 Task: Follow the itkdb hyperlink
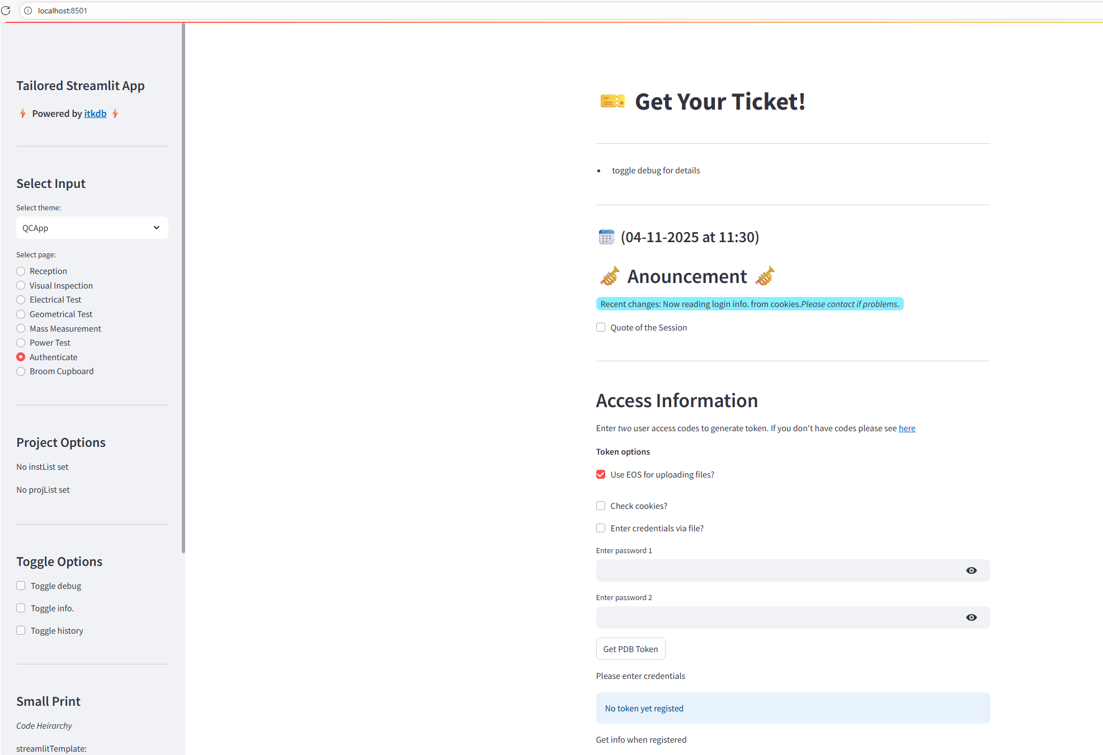95,114
